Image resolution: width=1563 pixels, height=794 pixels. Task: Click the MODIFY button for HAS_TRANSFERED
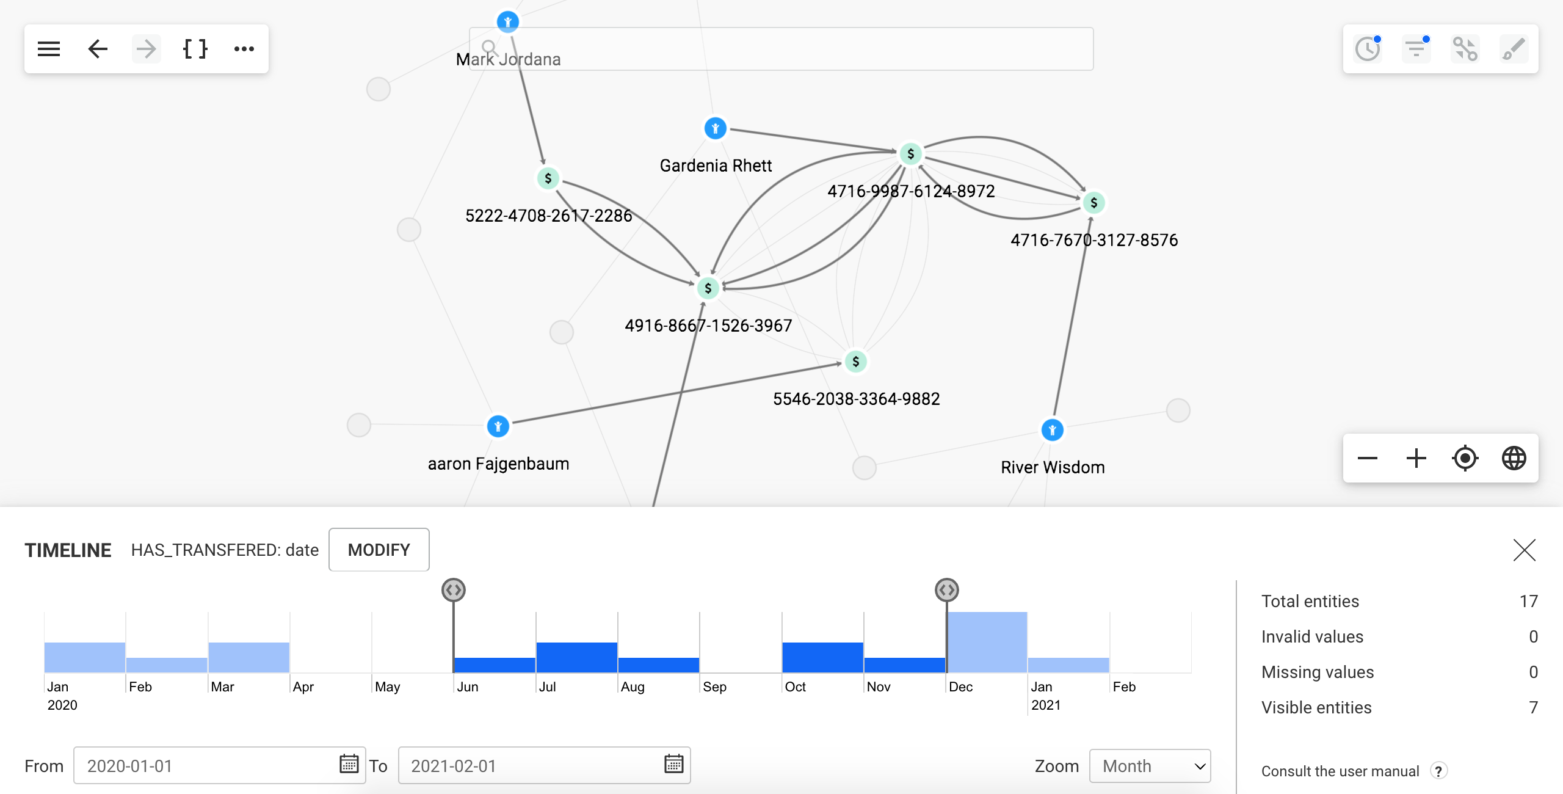379,549
